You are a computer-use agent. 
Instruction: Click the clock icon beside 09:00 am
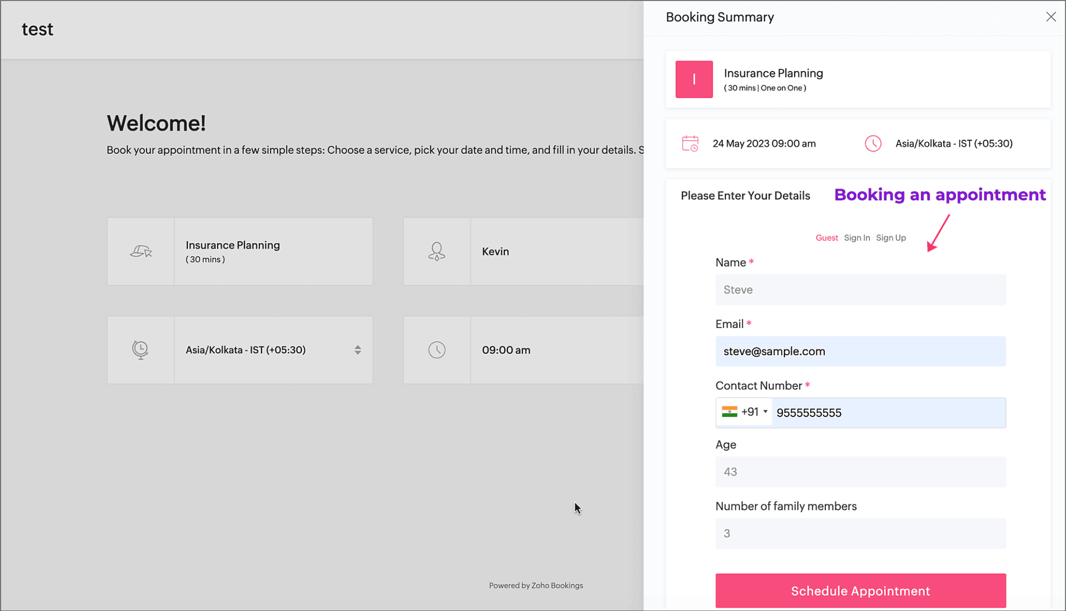point(436,350)
